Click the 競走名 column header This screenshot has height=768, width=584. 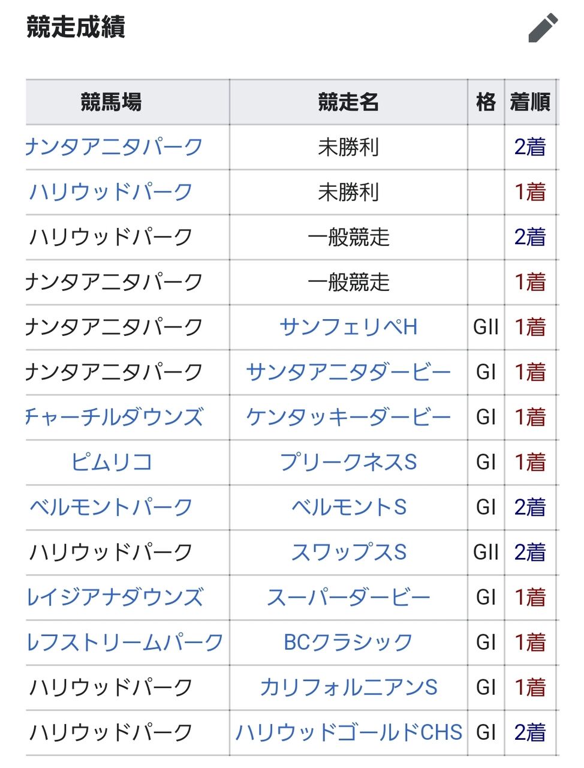tap(348, 102)
